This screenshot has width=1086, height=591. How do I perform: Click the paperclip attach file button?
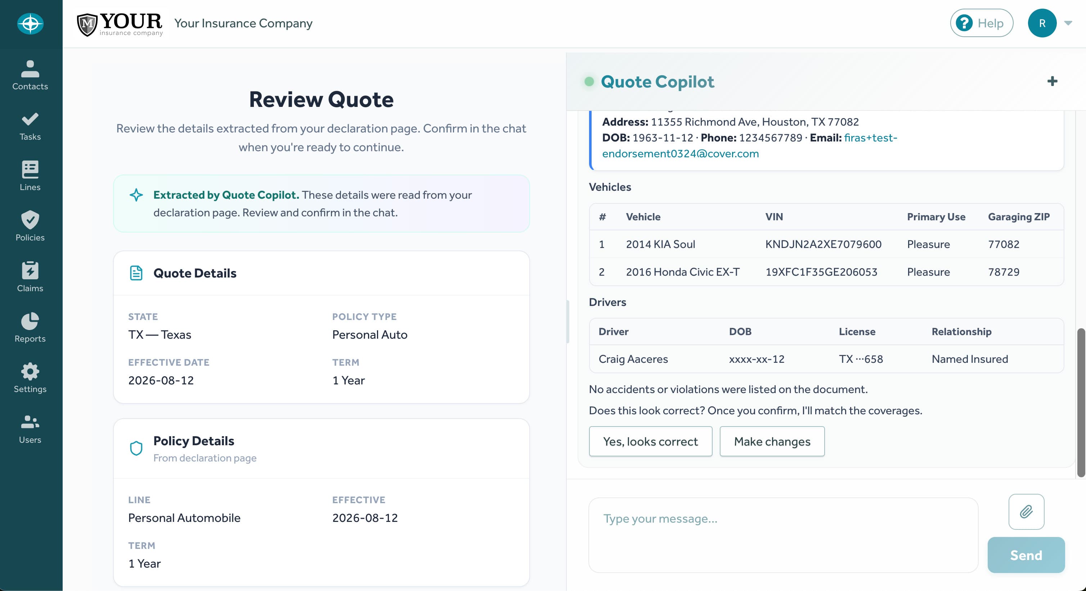(1026, 512)
